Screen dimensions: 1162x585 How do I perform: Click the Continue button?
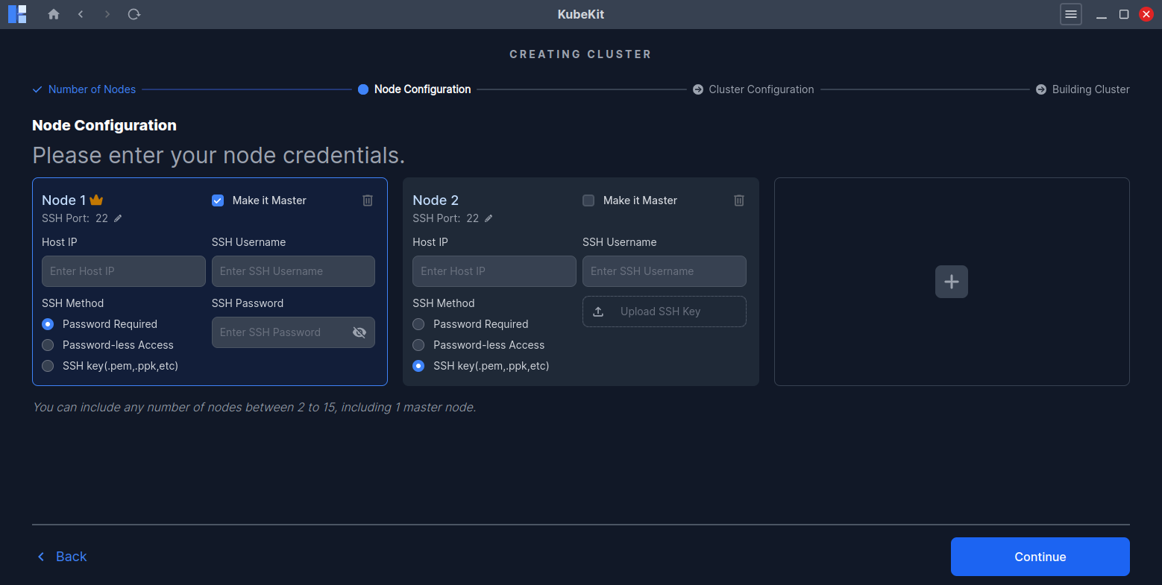[x=1040, y=557]
